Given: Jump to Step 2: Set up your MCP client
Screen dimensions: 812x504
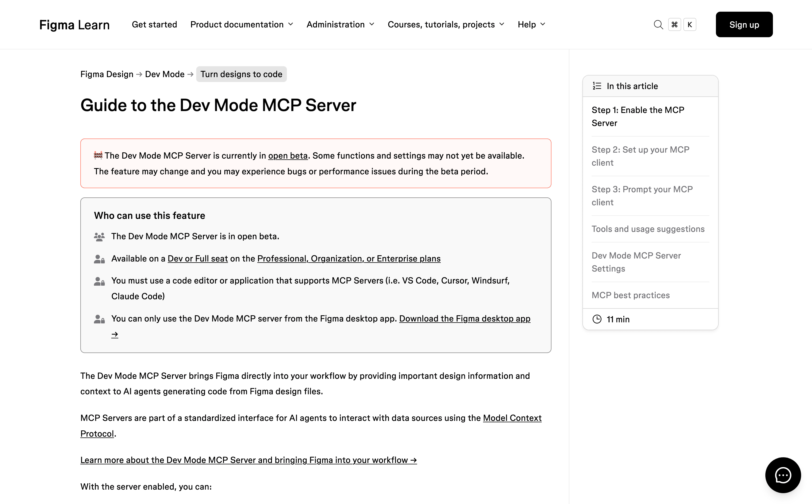Looking at the screenshot, I should tap(640, 156).
